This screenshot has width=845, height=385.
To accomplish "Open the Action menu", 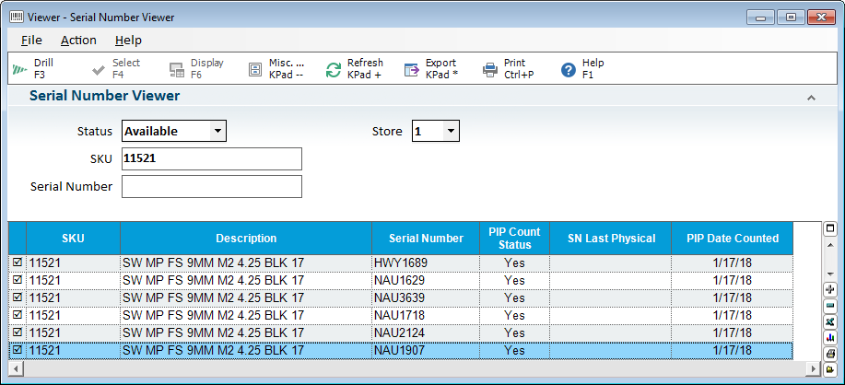I will tap(78, 40).
